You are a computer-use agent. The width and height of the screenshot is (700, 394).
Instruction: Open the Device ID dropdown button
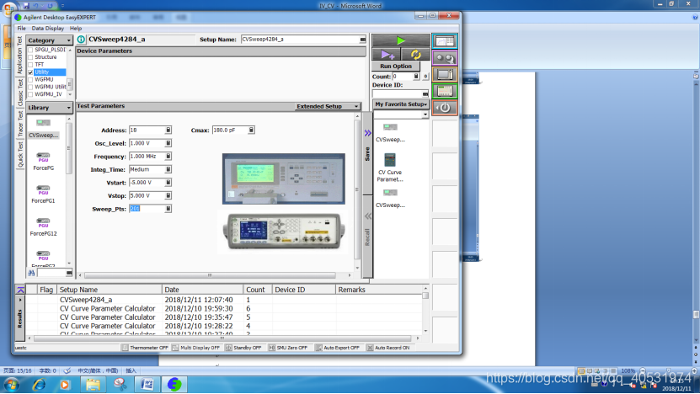425,93
